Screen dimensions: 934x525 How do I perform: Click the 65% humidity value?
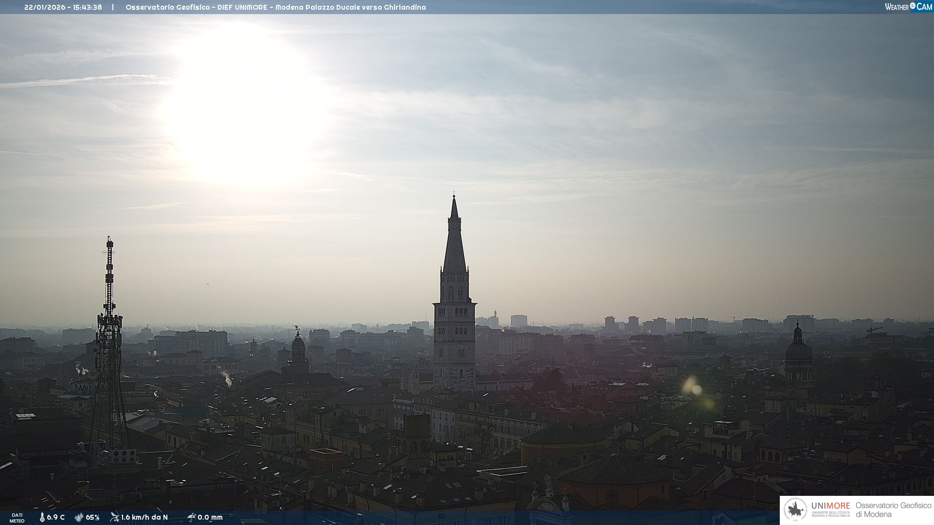[x=92, y=517]
